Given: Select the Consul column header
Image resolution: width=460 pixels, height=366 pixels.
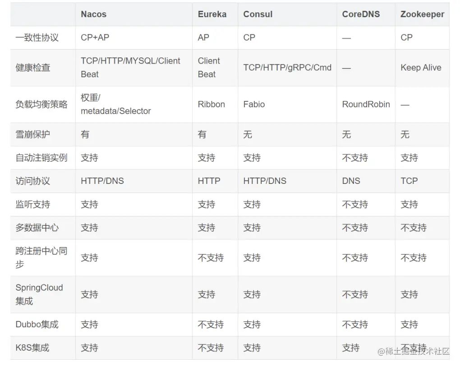Looking at the screenshot, I should [x=258, y=14].
